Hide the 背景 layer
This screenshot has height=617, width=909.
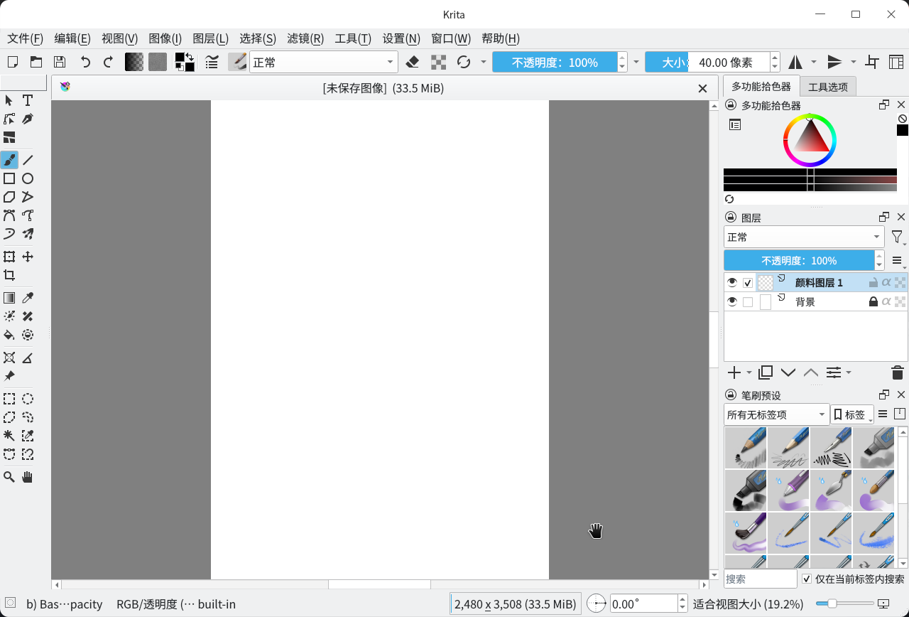pyautogui.click(x=732, y=301)
